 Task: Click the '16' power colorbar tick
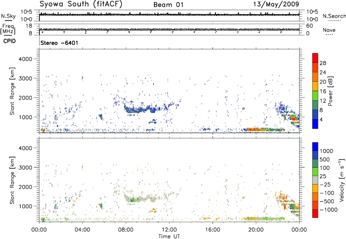click(x=323, y=91)
